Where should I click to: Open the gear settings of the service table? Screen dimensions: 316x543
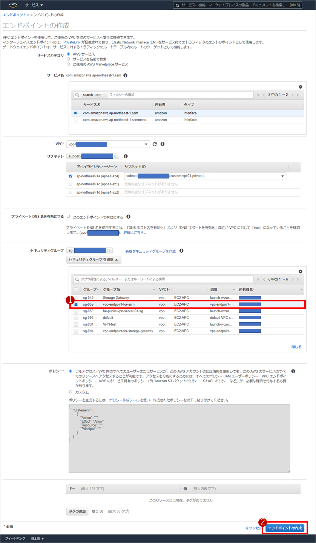coord(300,87)
